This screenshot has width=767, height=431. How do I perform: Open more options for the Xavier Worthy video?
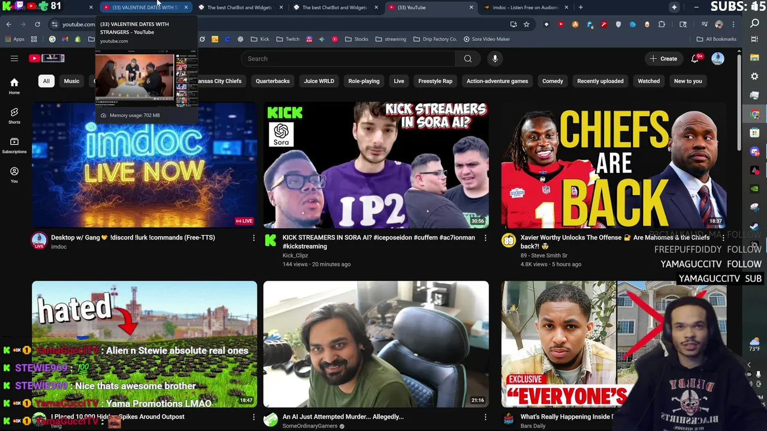tap(723, 238)
